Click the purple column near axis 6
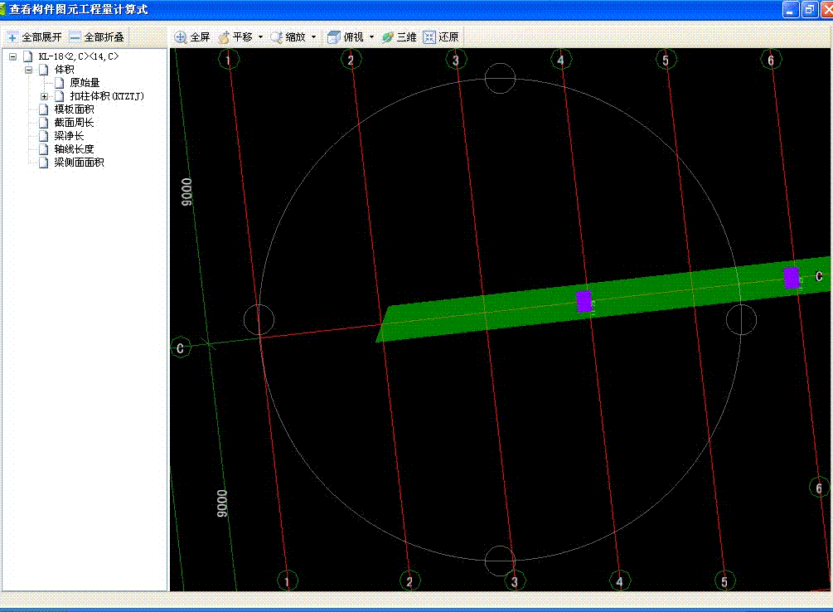Image resolution: width=833 pixels, height=612 pixels. click(792, 278)
